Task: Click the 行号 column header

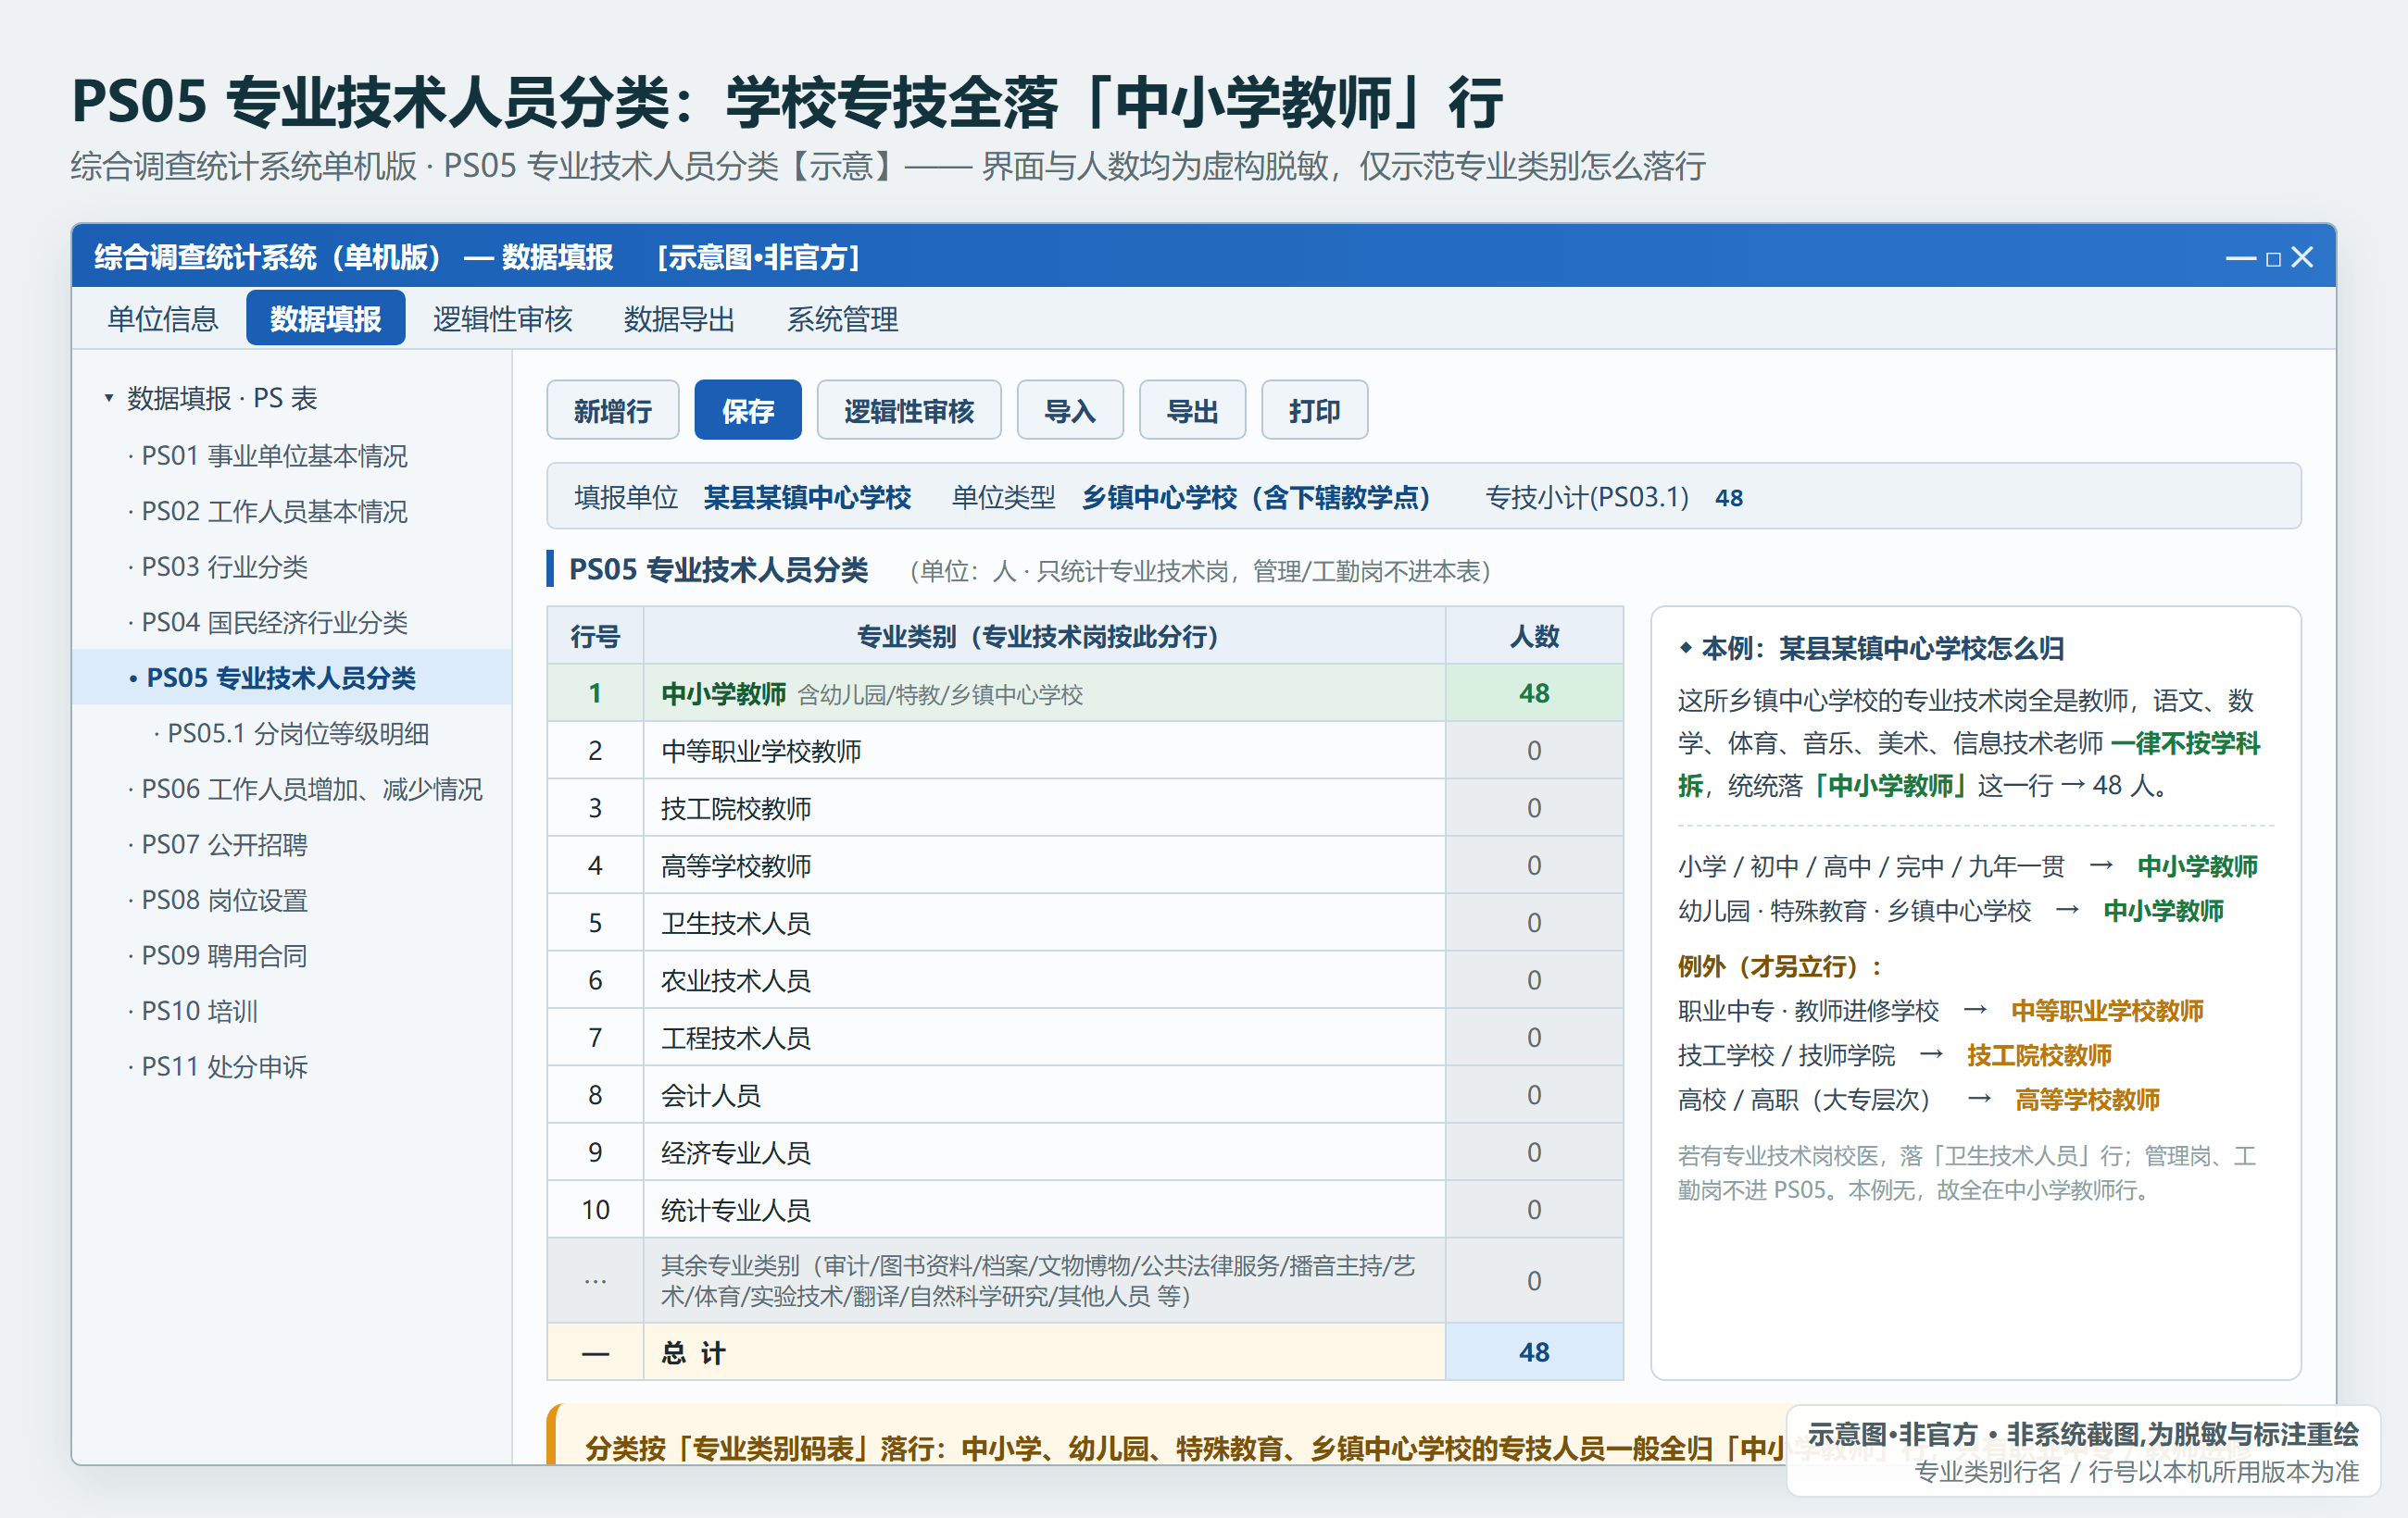Action: click(x=595, y=637)
